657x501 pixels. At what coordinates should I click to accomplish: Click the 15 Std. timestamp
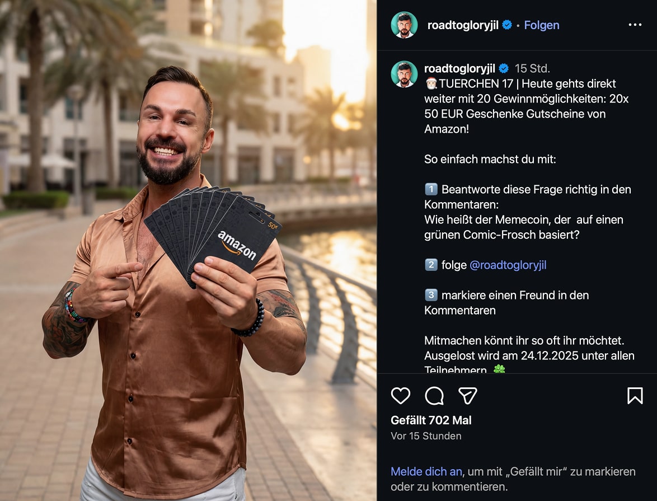[532, 68]
